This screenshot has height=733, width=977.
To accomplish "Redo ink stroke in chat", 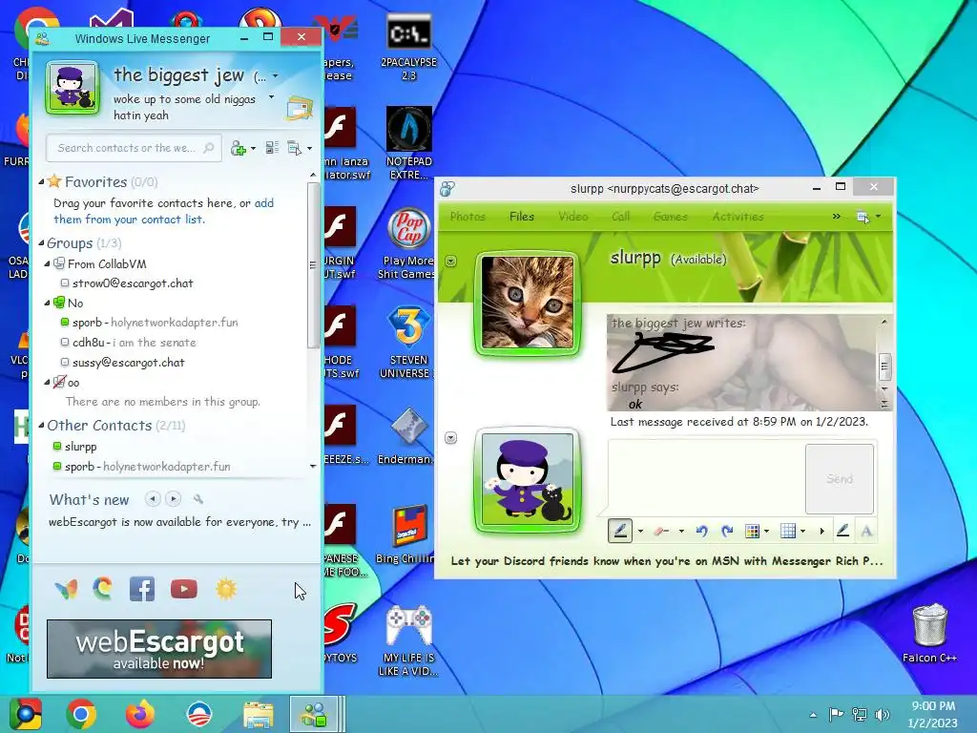I will point(726,531).
